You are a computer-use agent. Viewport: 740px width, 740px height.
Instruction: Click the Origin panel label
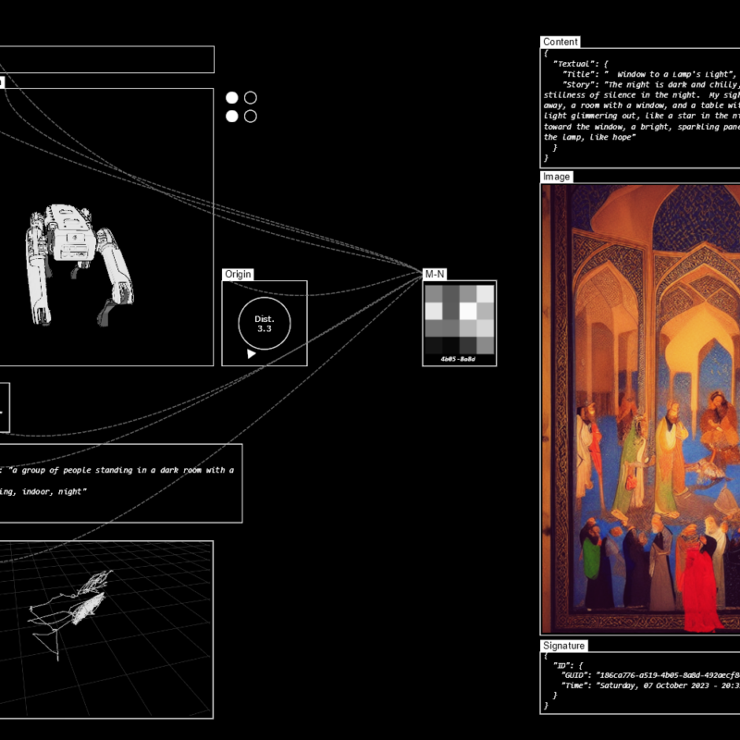click(238, 275)
